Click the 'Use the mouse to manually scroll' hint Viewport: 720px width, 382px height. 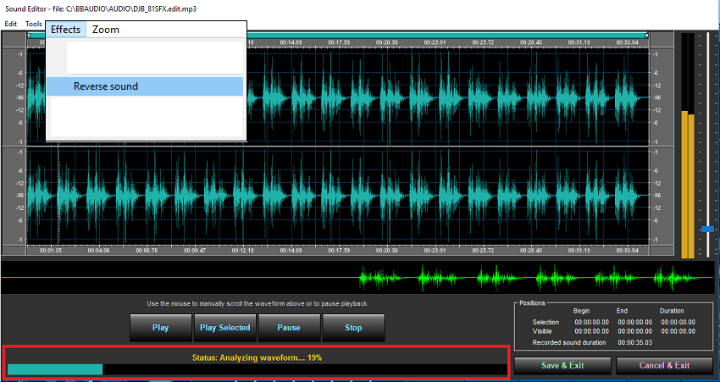point(257,303)
